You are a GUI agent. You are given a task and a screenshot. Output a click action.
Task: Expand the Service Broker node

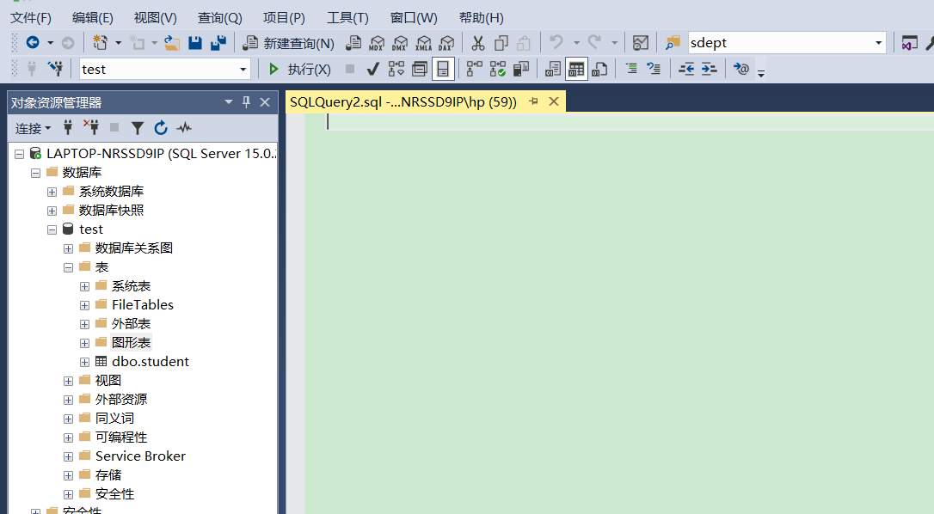tap(69, 456)
